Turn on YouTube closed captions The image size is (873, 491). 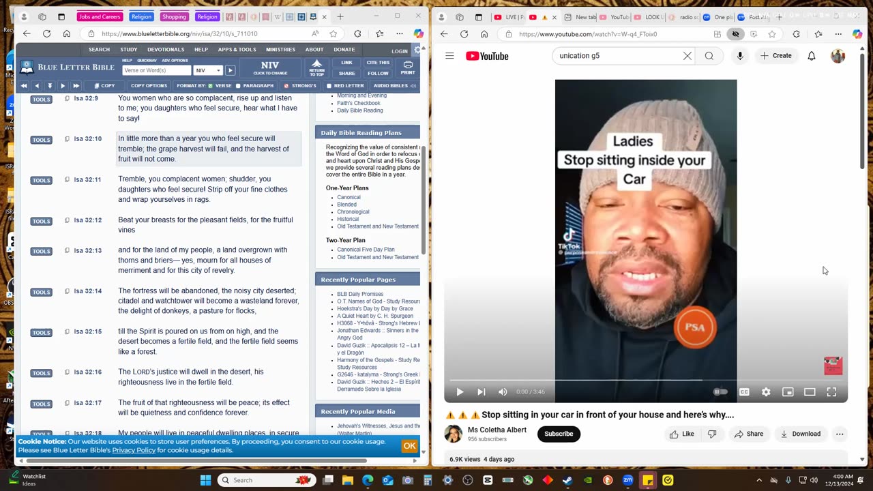click(x=744, y=392)
